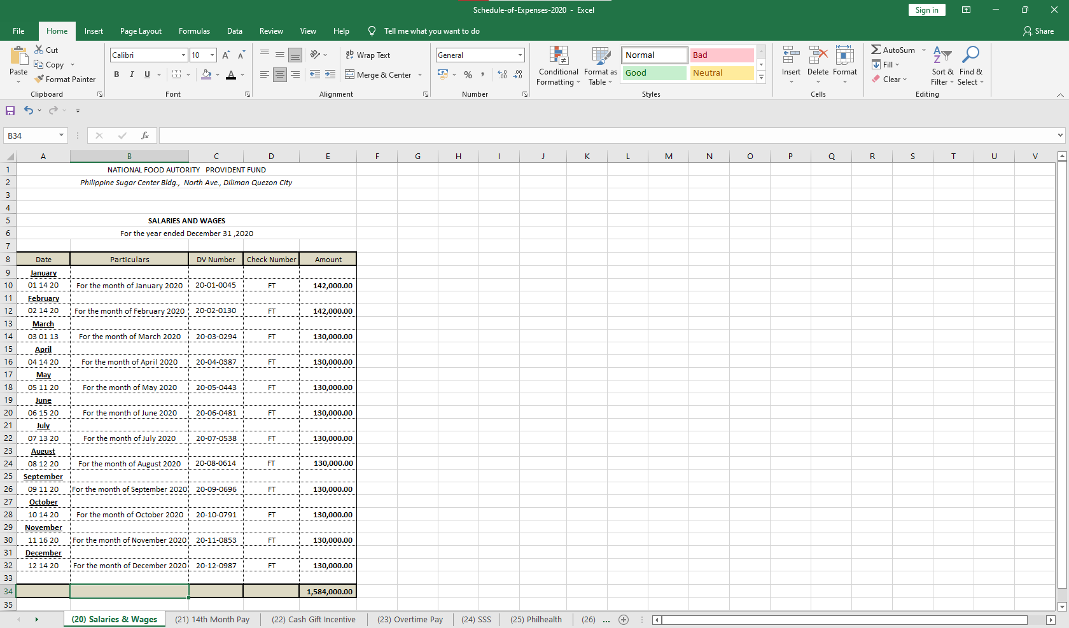Toggle Italic formatting
The width and height of the screenshot is (1069, 628).
click(132, 74)
